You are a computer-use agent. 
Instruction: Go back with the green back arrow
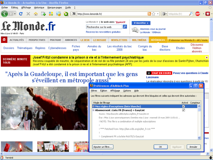click(x=4, y=14)
